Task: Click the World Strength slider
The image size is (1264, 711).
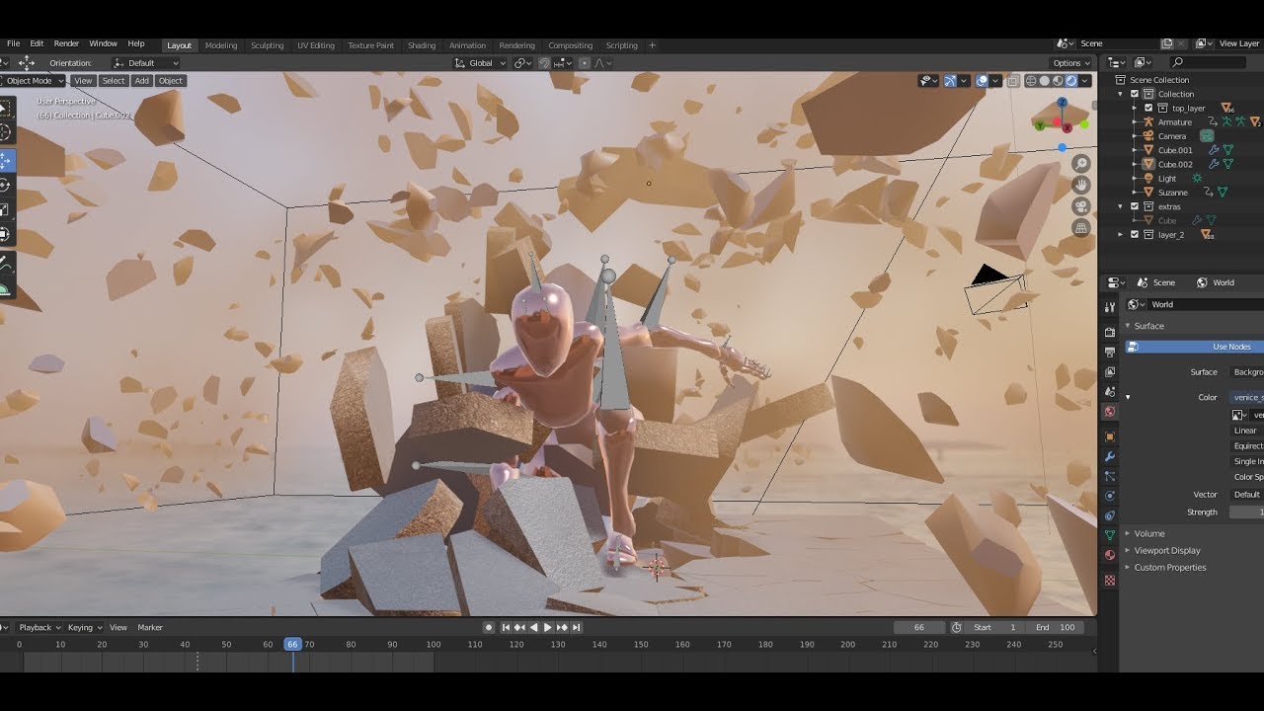Action: pyautogui.click(x=1246, y=512)
